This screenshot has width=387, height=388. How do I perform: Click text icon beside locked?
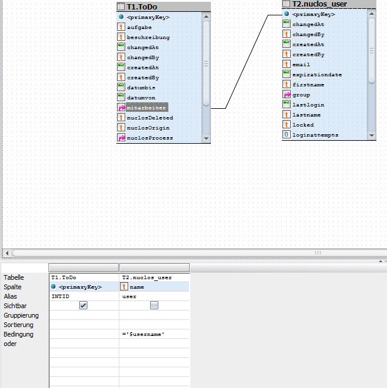[287, 124]
